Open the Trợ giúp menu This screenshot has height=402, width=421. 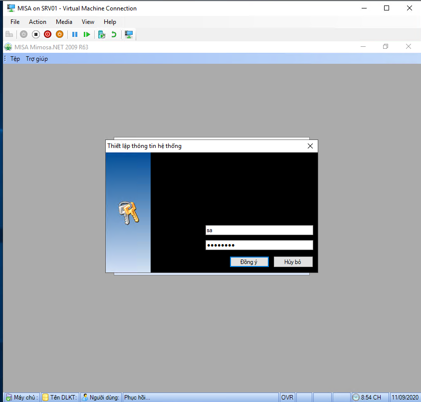pyautogui.click(x=37, y=59)
